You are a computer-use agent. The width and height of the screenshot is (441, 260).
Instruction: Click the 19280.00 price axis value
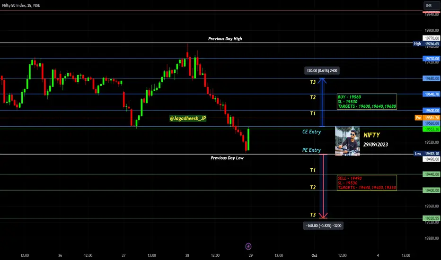pos(432,238)
